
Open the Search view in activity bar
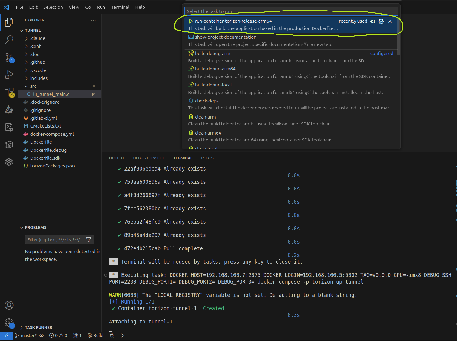point(9,39)
